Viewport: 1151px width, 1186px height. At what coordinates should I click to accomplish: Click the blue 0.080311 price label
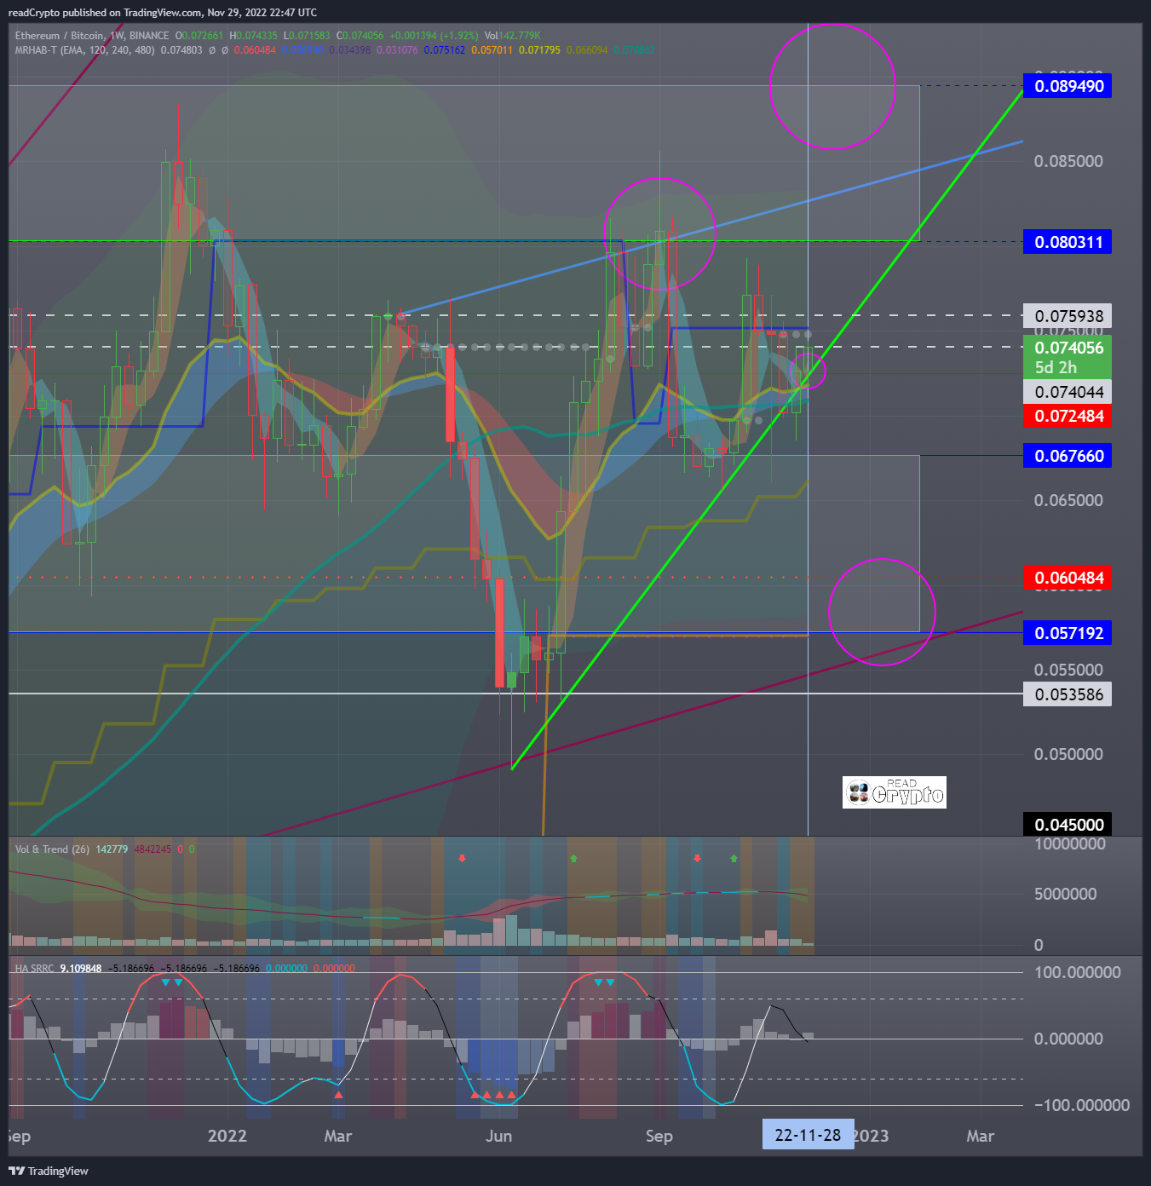(x=1068, y=242)
